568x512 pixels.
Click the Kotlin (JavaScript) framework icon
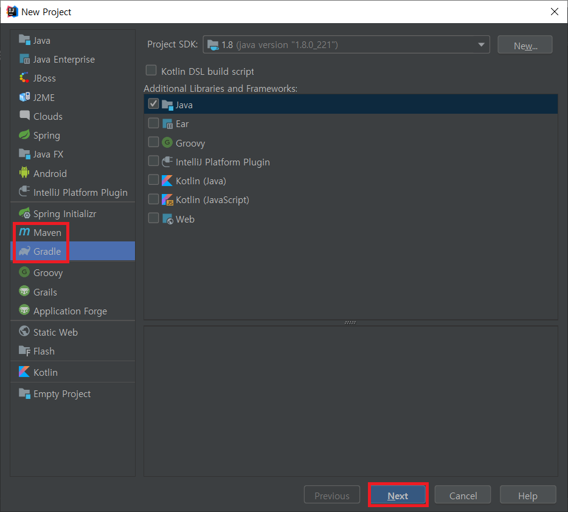tap(167, 199)
